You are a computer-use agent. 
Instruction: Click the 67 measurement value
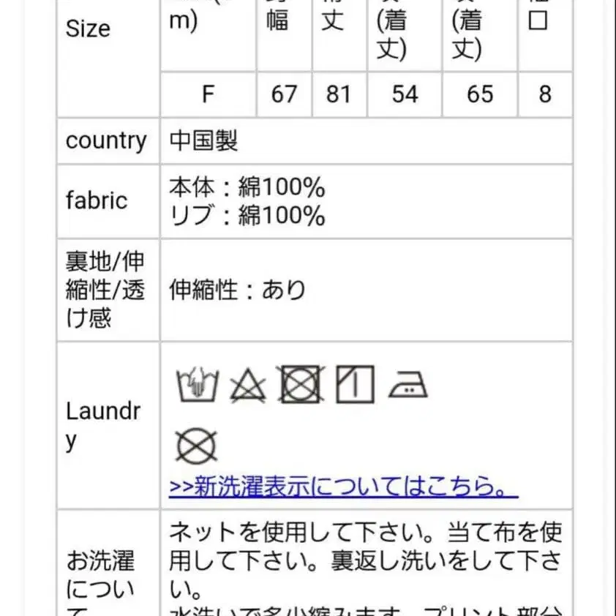point(284,94)
